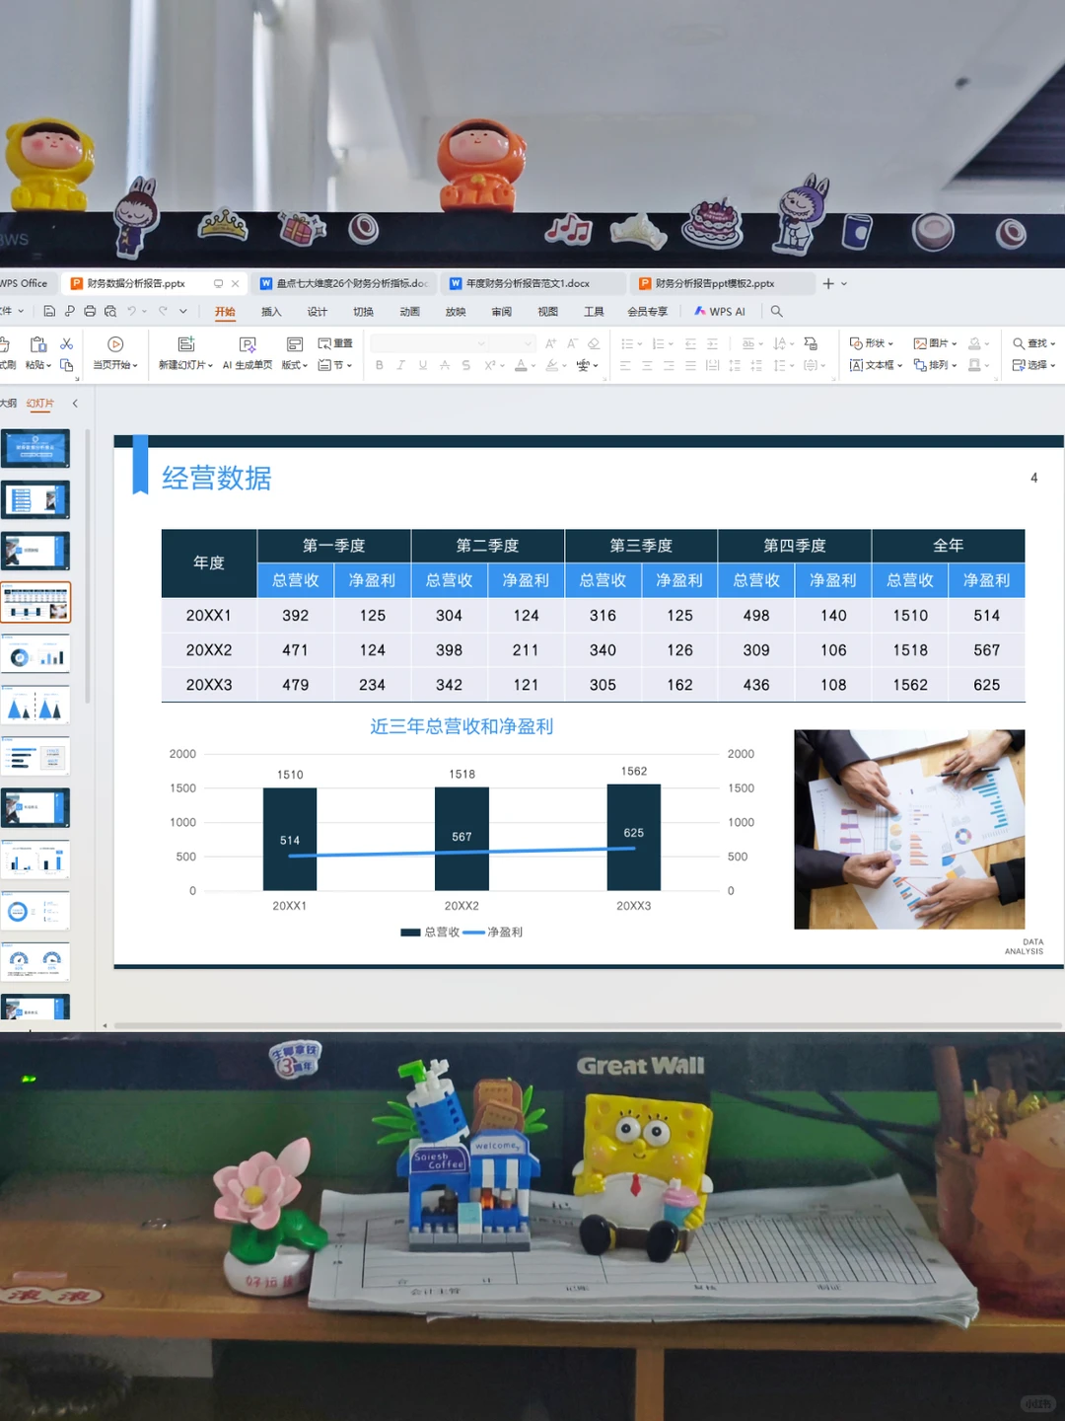The image size is (1065, 1421).
Task: Click the Bold B formatting icon
Action: pos(380,365)
